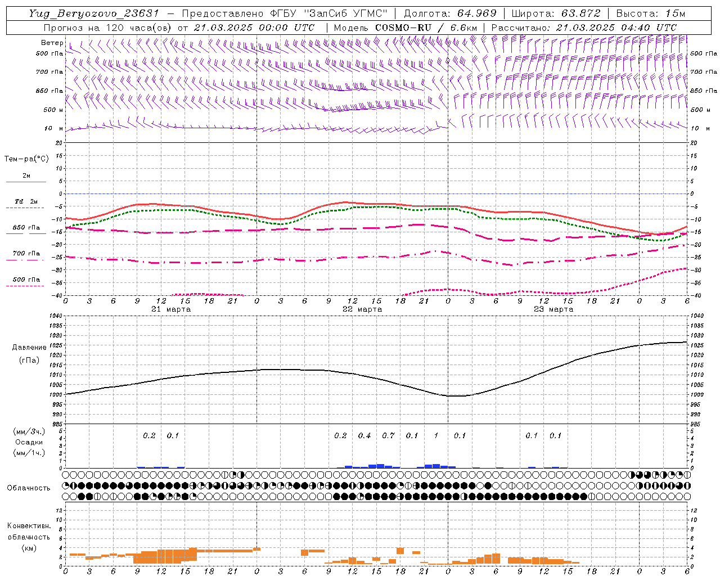Select the elevation text Высота: 15м

[651, 13]
